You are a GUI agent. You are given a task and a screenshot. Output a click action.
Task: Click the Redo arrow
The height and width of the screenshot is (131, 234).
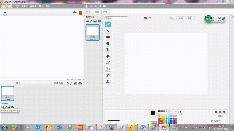click(x=150, y=18)
